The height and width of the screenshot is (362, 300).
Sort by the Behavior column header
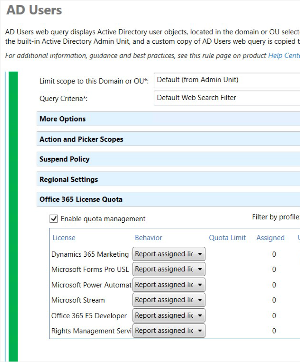pyautogui.click(x=148, y=238)
